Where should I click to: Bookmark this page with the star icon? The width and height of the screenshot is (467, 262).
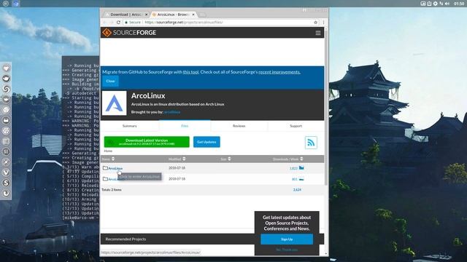click(x=315, y=23)
